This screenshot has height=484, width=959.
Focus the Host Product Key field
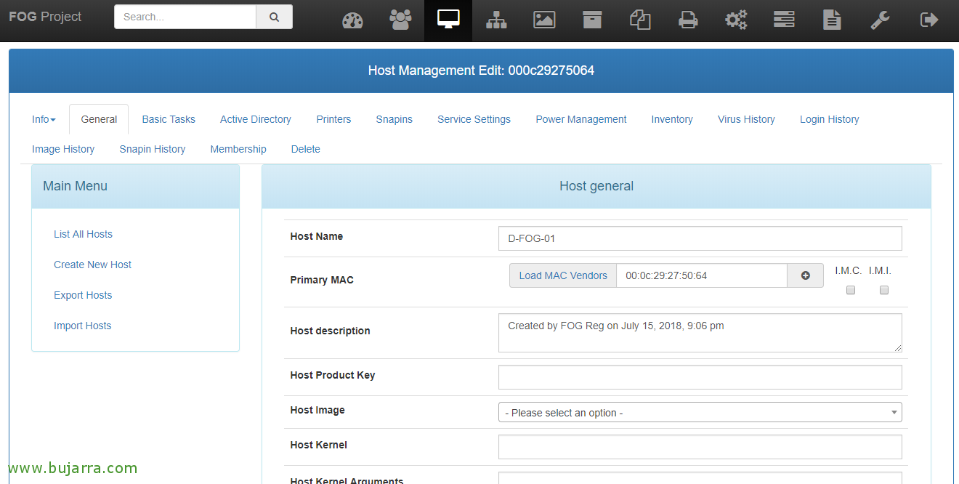(700, 377)
